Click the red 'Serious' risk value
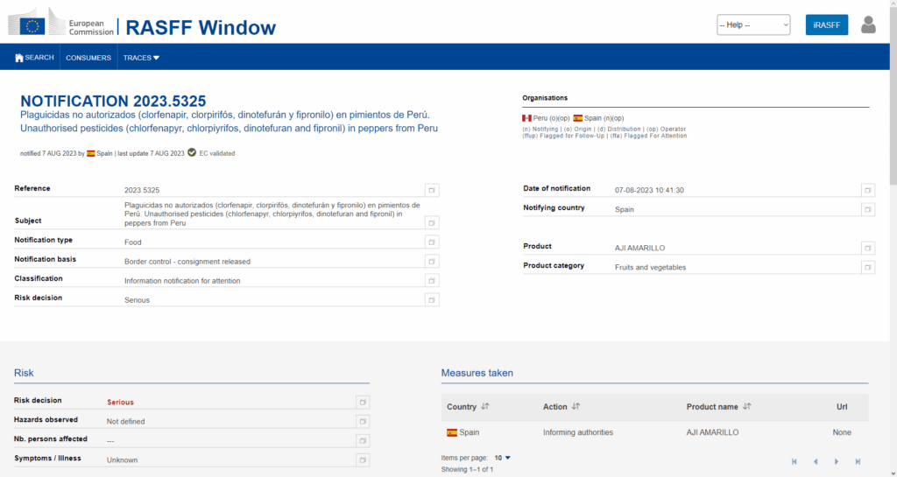This screenshot has height=477, width=897. (120, 402)
